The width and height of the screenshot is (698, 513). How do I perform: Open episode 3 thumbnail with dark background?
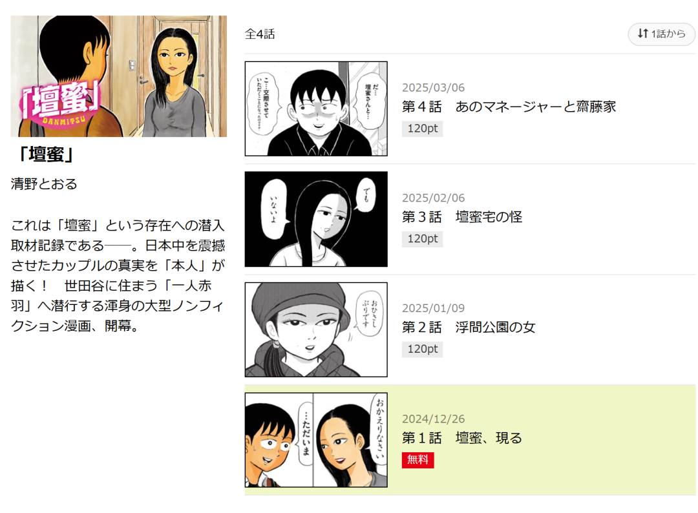pyautogui.click(x=316, y=219)
